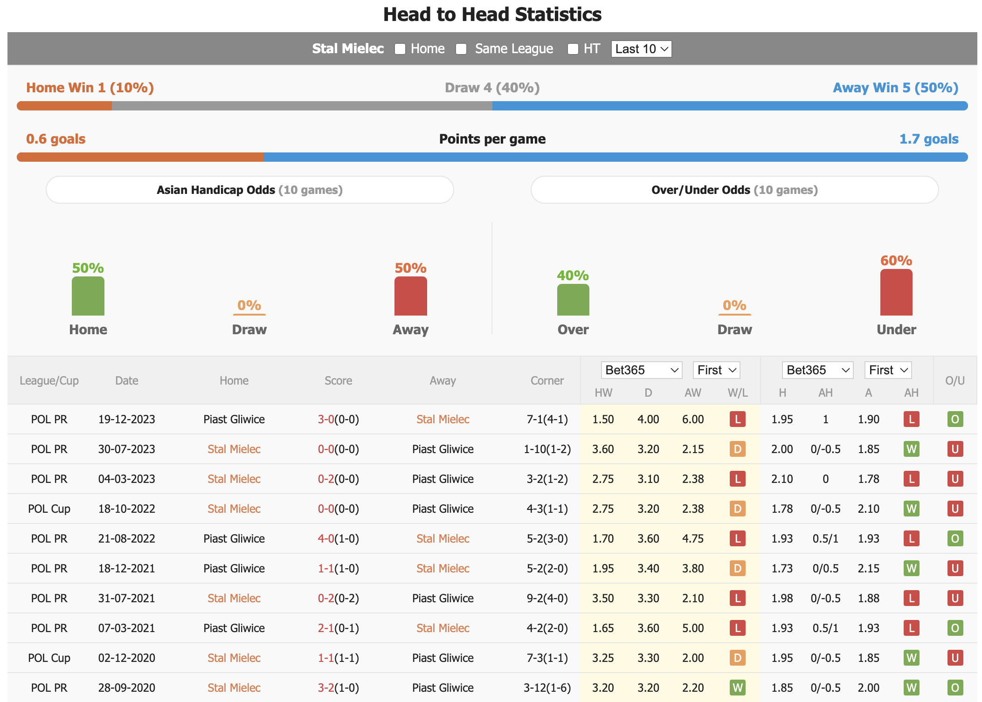Click Over badge in 07-03-2021 row
The height and width of the screenshot is (702, 982).
point(955,628)
